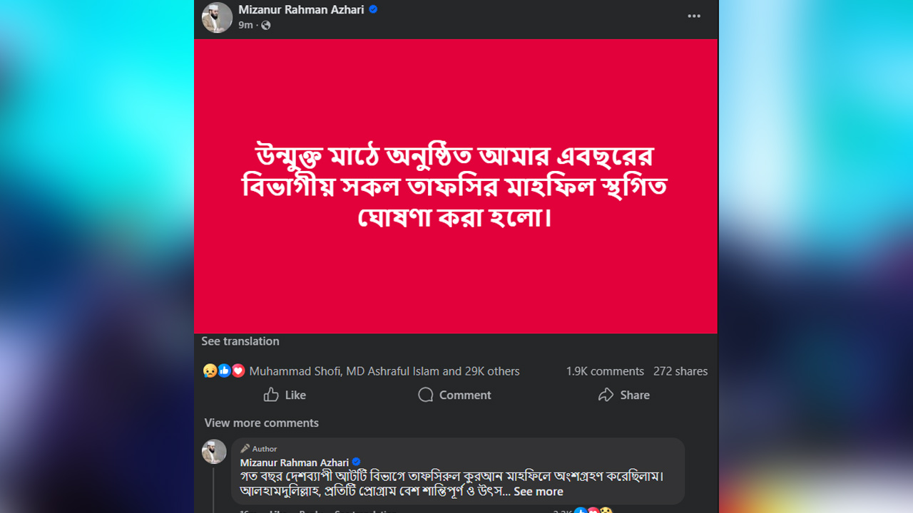Click the love reaction heart icon
913x513 pixels.
238,370
